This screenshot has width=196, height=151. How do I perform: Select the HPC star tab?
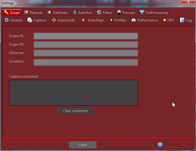[x=169, y=20]
